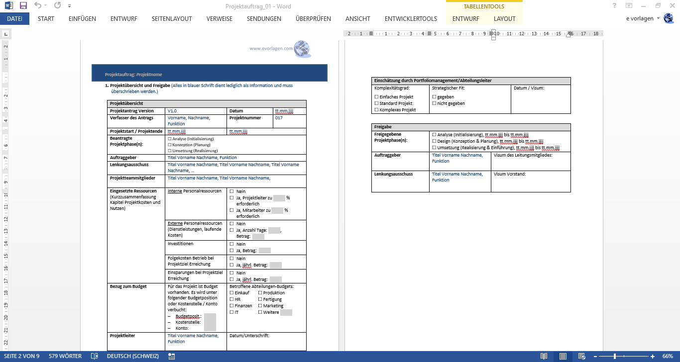Open Word Help question mark

pos(614,6)
